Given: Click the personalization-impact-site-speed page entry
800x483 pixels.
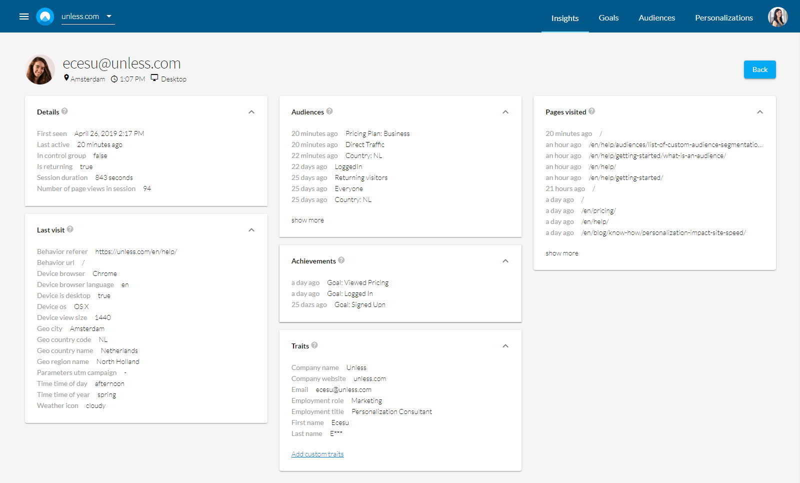Looking at the screenshot, I should (663, 232).
